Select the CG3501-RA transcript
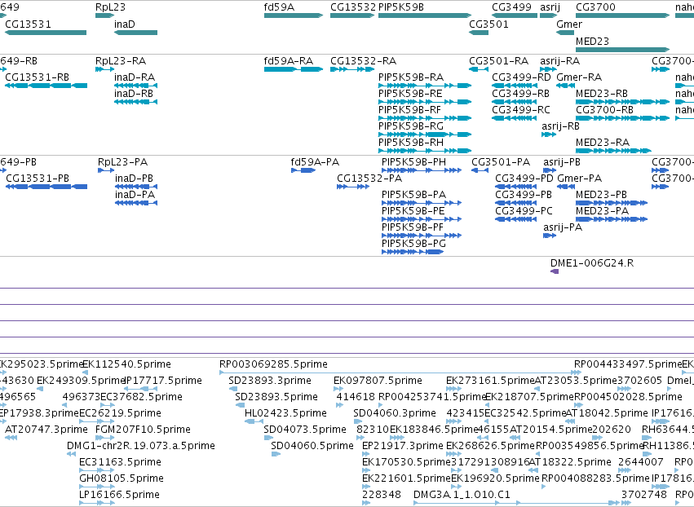The height and width of the screenshot is (507, 694). click(479, 69)
